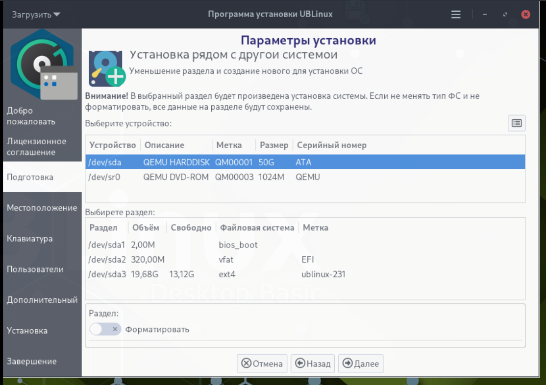546x385 pixels.
Task: Click the vfat filesystem cell
Action: (x=226, y=260)
